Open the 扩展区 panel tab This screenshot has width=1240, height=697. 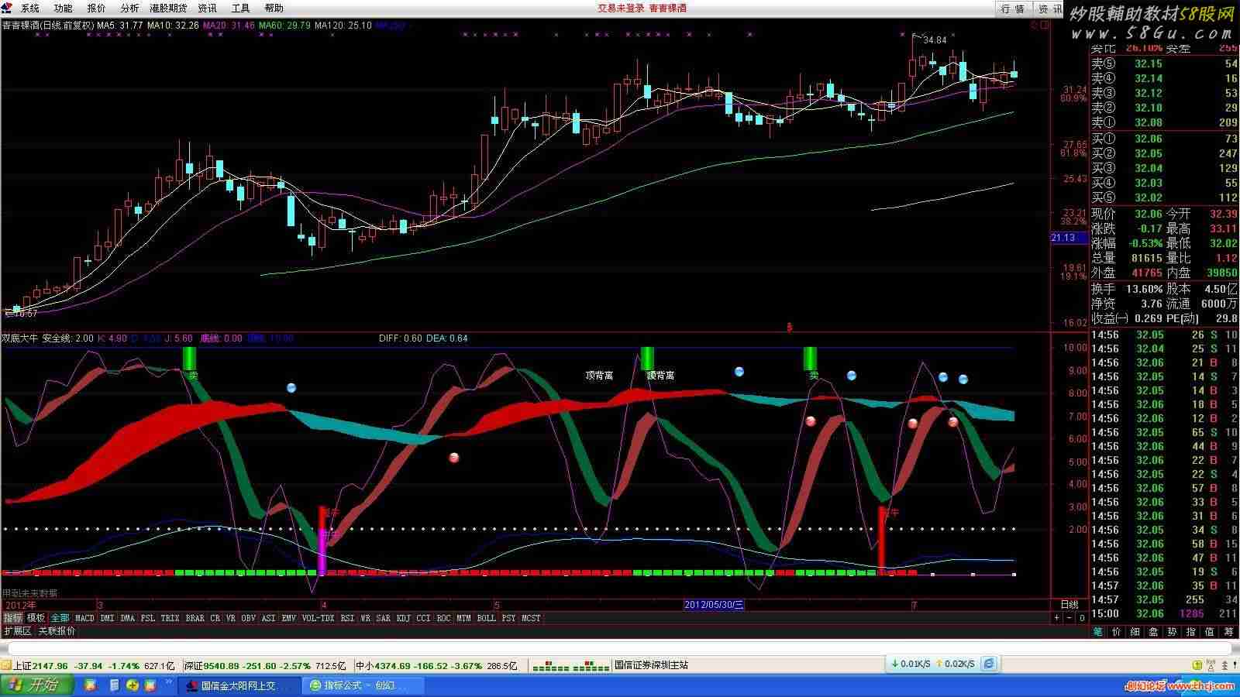18,631
